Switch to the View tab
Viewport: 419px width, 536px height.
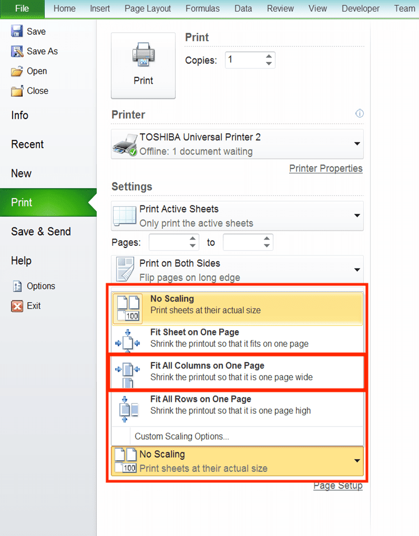(x=318, y=8)
